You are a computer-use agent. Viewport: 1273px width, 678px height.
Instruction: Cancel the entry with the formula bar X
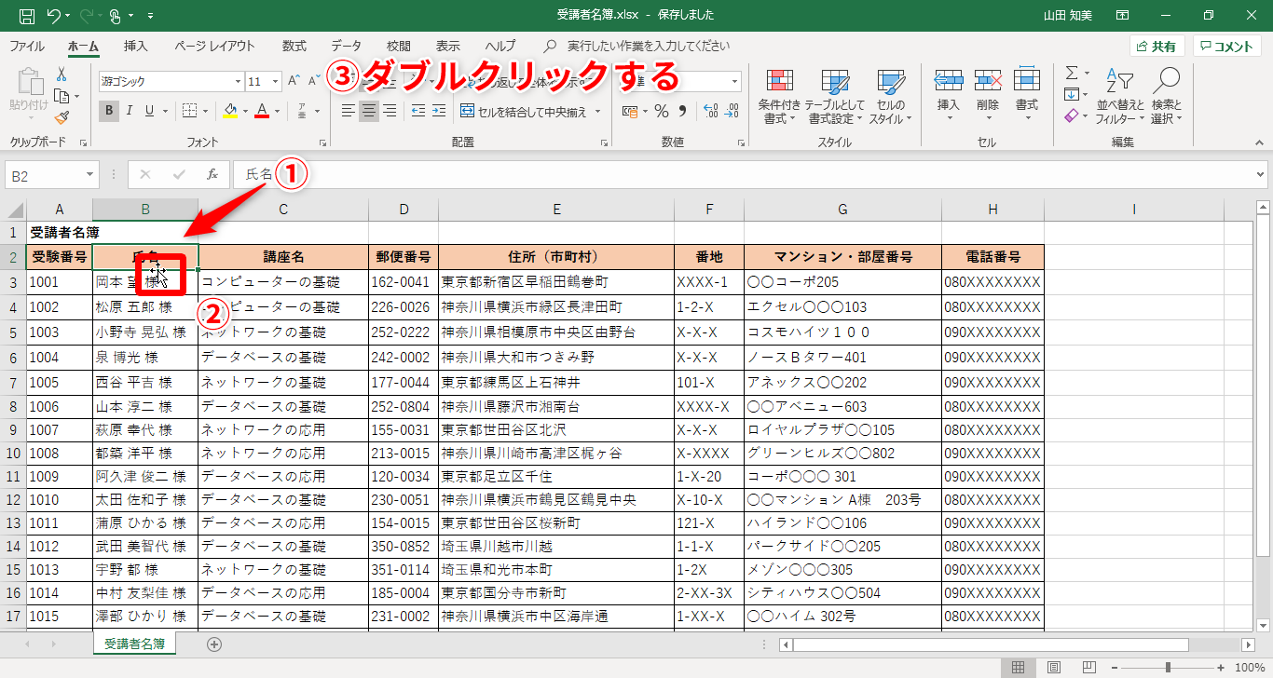[x=145, y=174]
